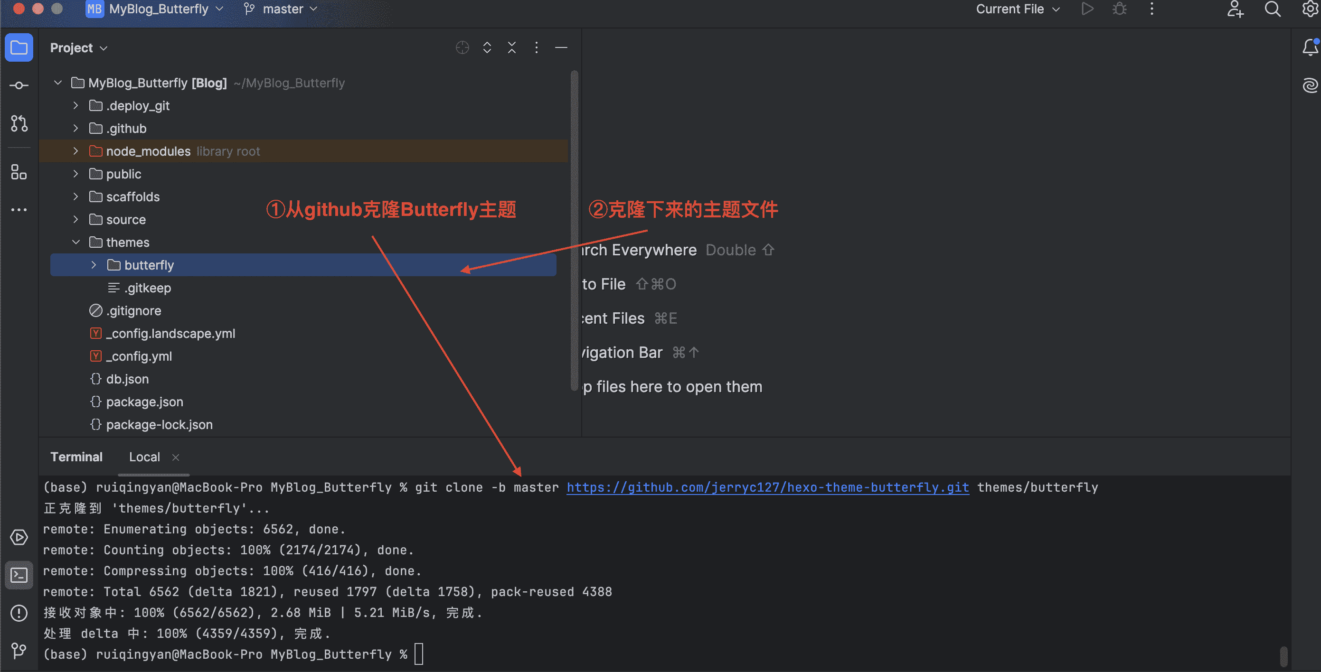
Task: Collapse MyBlog_Butterfly root folder
Action: pyautogui.click(x=58, y=83)
